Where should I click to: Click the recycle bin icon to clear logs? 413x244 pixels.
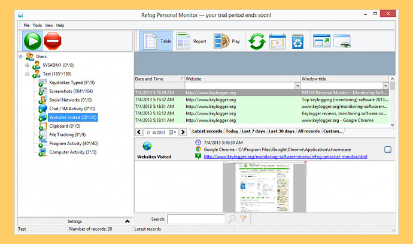click(x=297, y=42)
